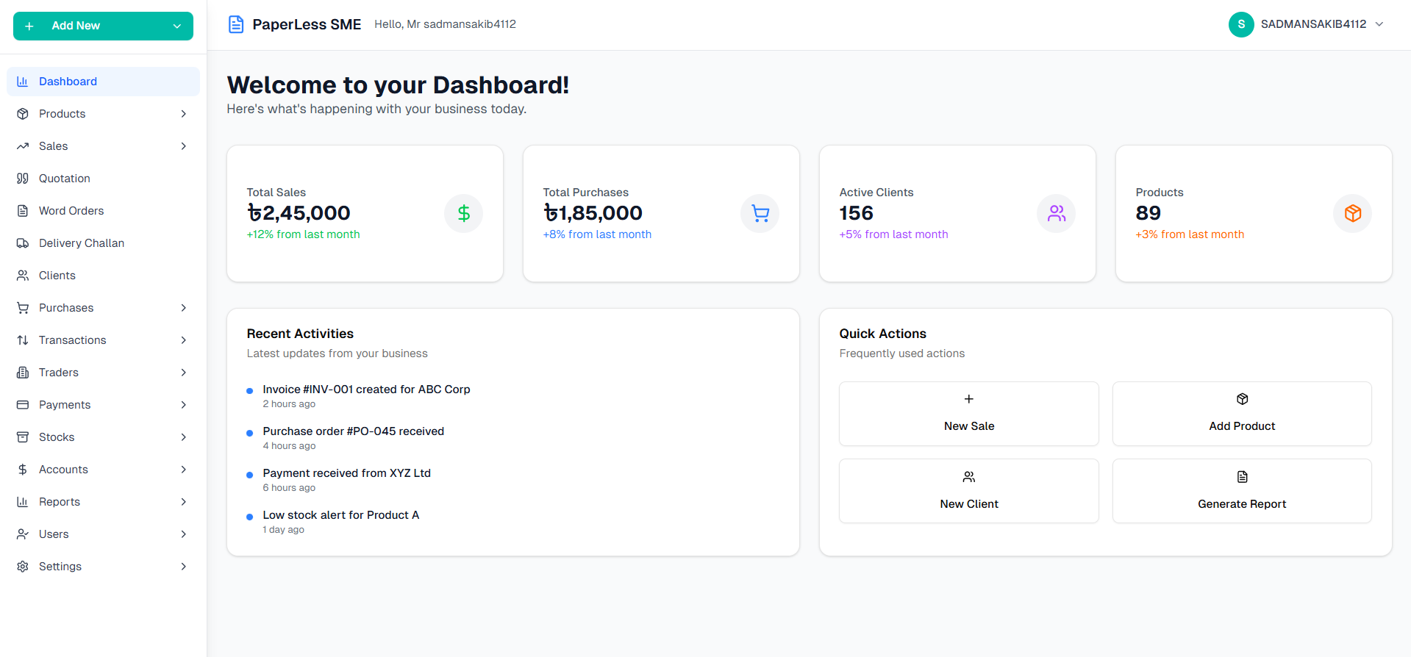Click the PaperLess SME document logo icon
The width and height of the screenshot is (1411, 657).
(235, 24)
